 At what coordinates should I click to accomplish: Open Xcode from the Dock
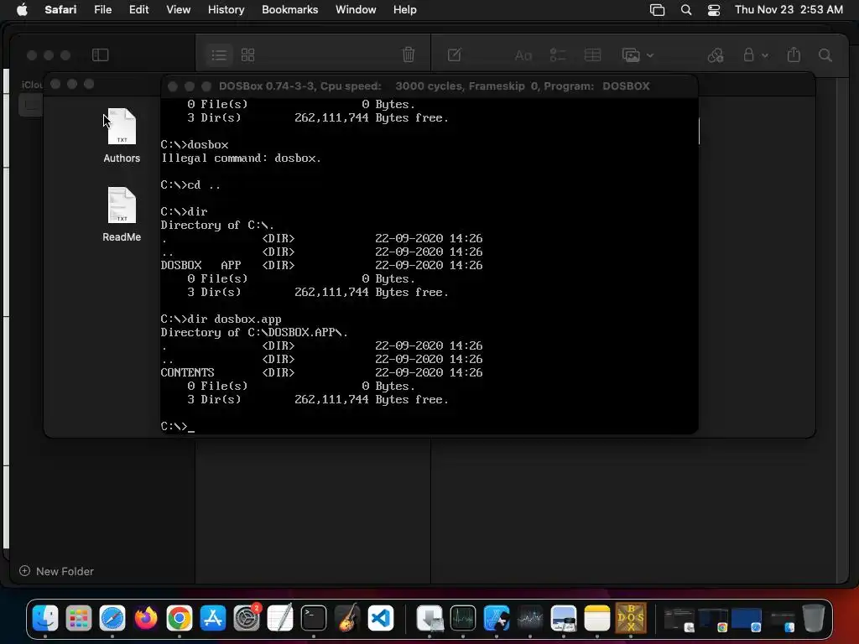click(x=497, y=618)
